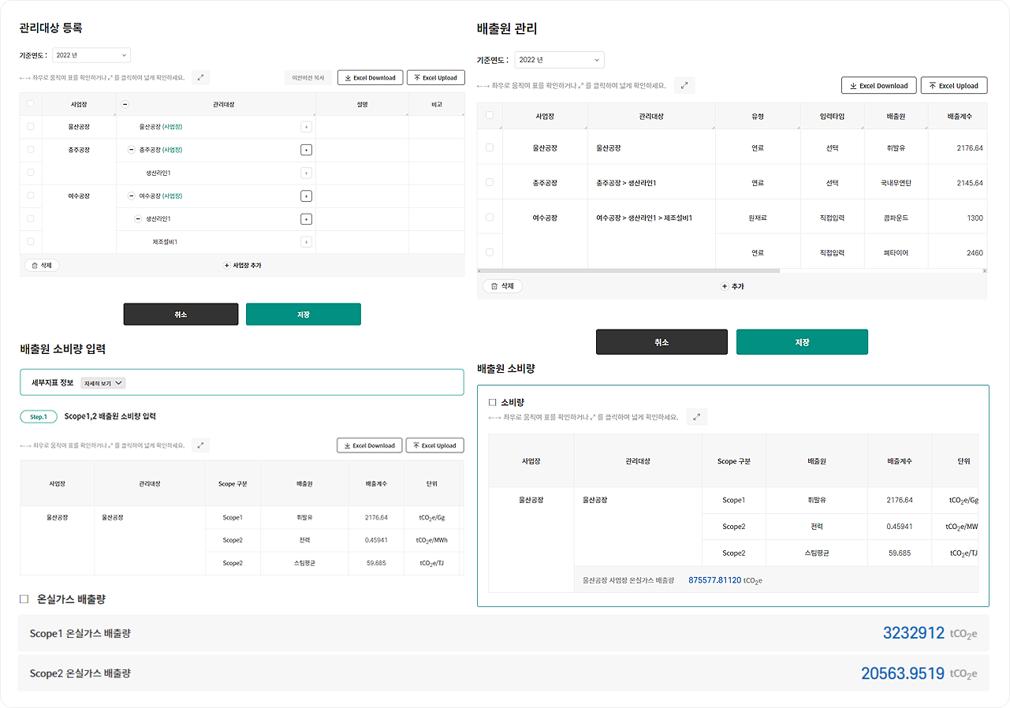This screenshot has height=708, width=1010.
Task: Click the 유형 column header
Action: pos(758,116)
